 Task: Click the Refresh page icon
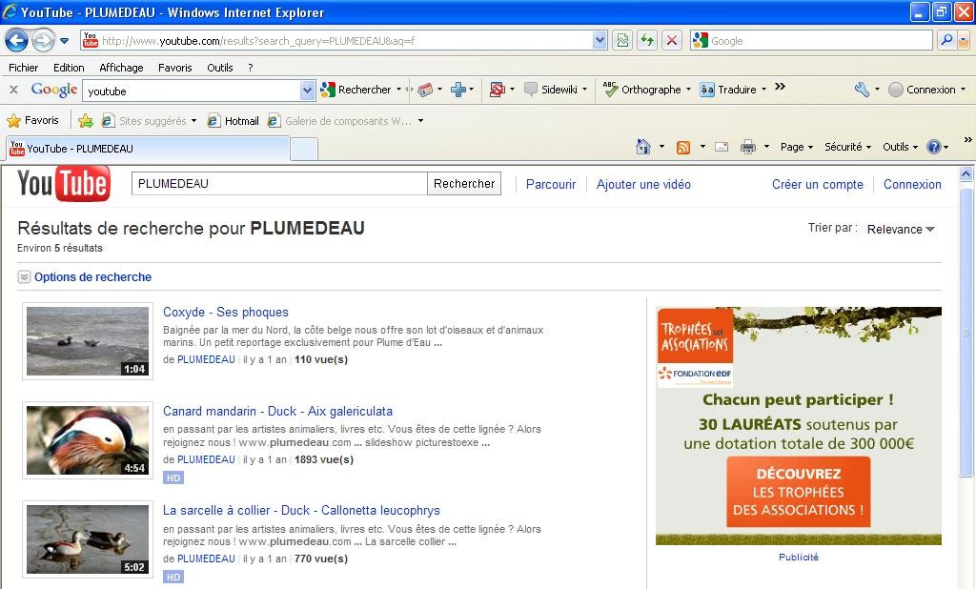pyautogui.click(x=647, y=40)
